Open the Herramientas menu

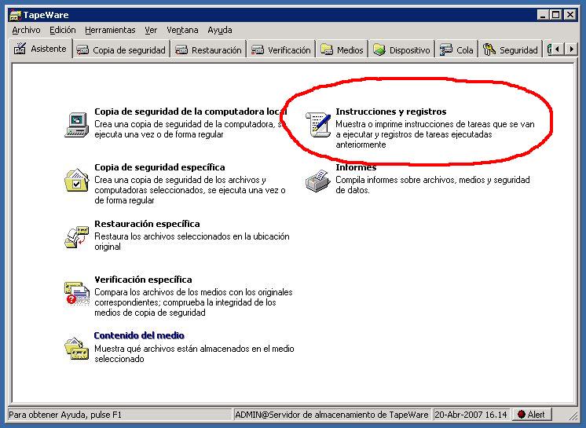click(110, 30)
